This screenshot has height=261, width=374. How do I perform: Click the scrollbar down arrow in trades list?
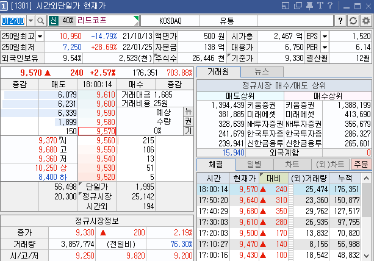(366, 256)
